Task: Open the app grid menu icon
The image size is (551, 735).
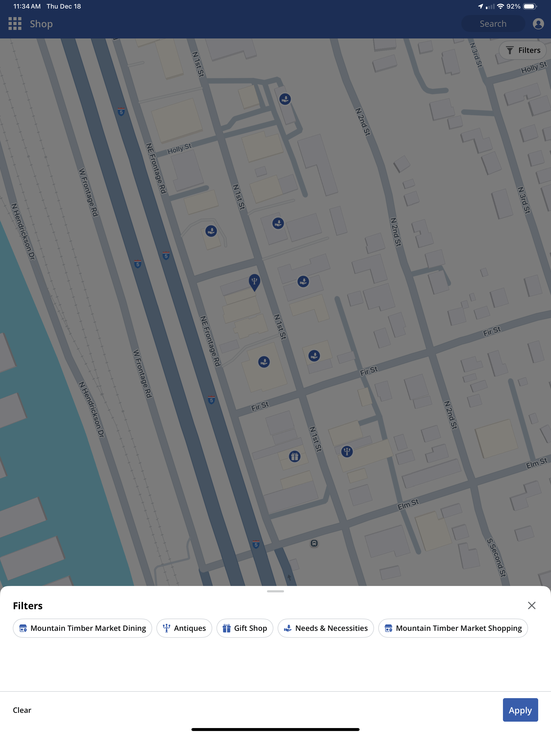Action: tap(15, 24)
